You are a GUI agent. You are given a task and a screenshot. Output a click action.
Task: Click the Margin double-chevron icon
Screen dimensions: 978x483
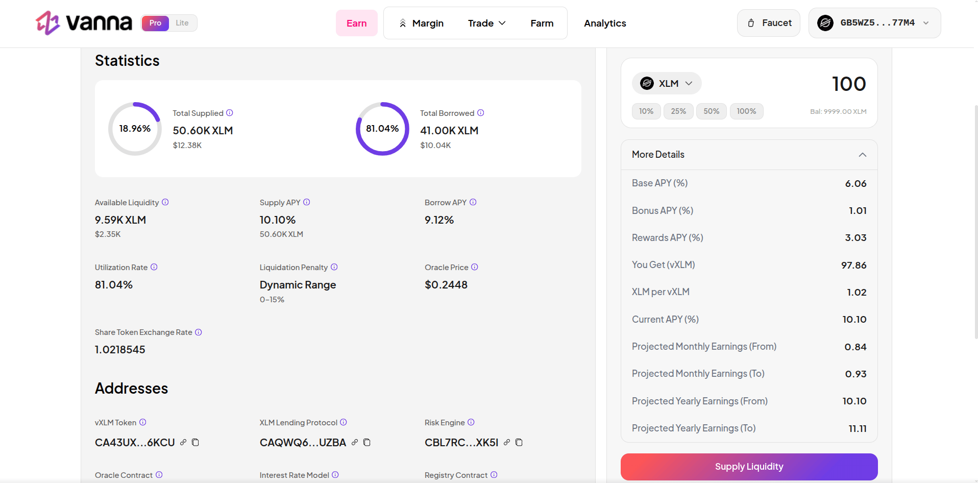point(403,23)
